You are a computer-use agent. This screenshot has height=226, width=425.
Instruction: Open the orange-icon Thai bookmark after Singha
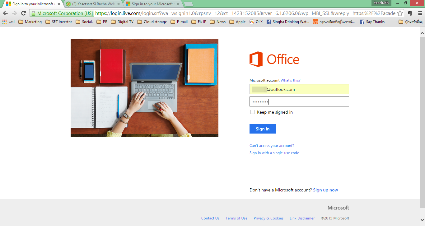334,22
